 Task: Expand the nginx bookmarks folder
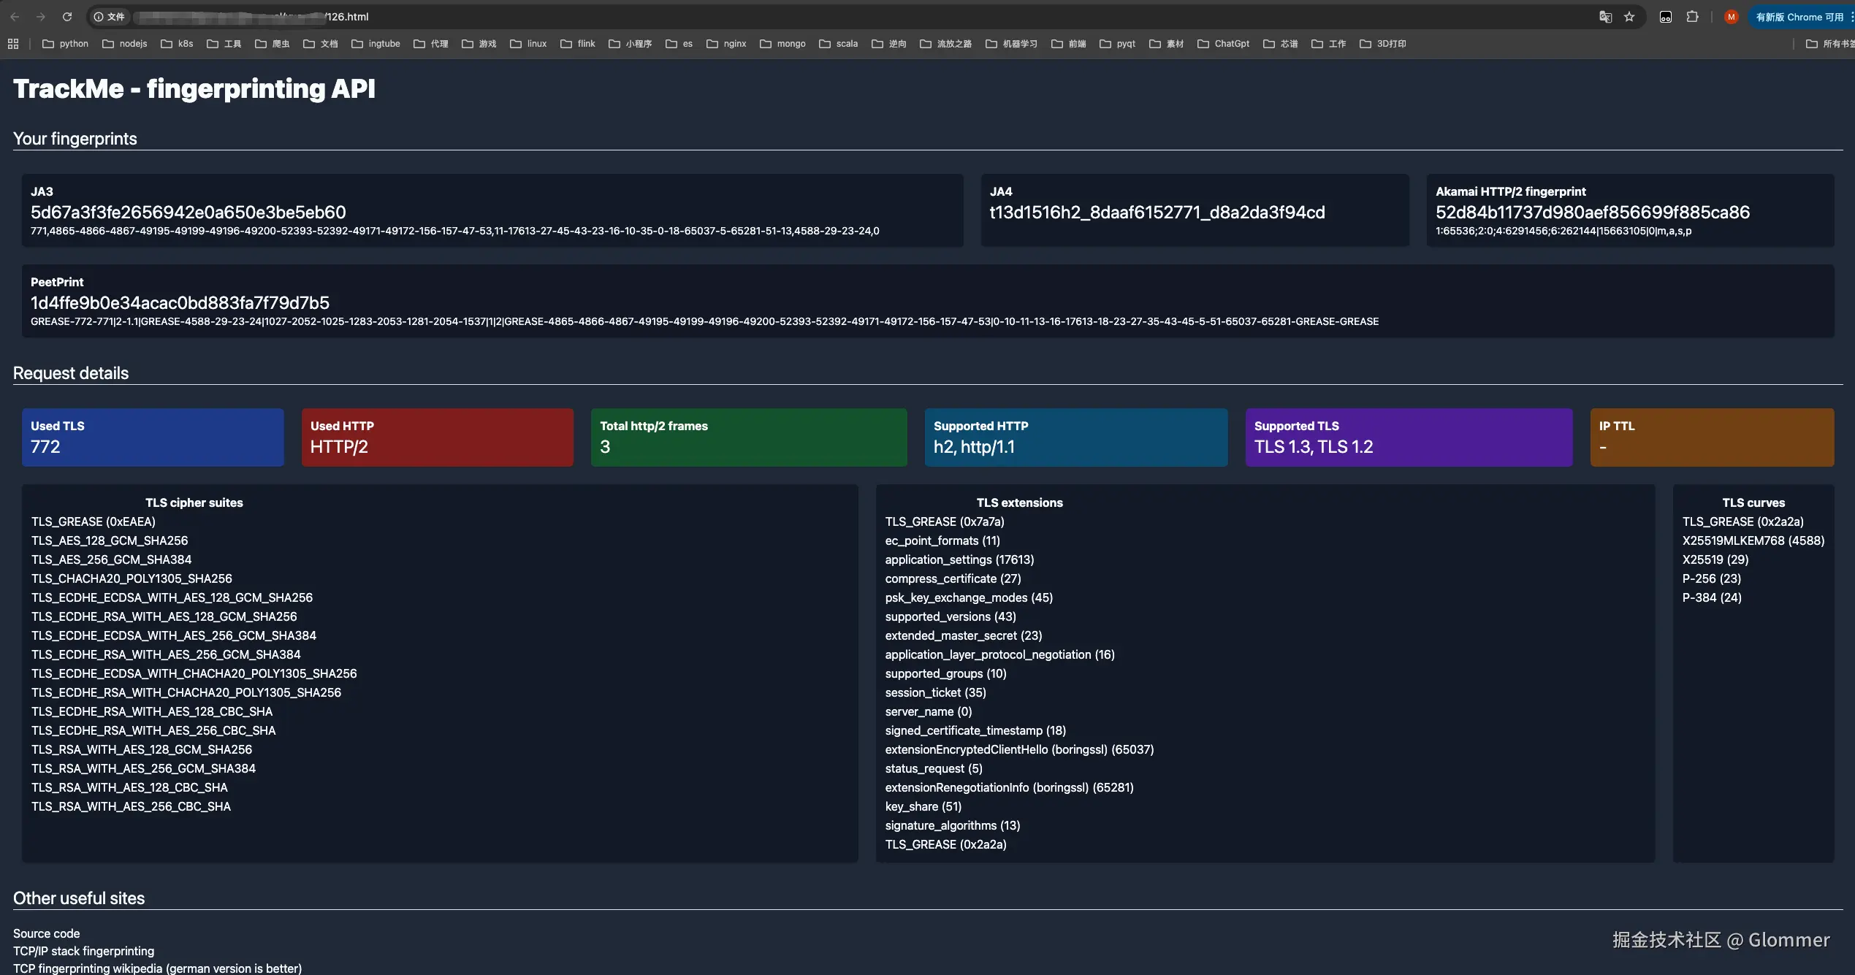pyautogui.click(x=726, y=44)
